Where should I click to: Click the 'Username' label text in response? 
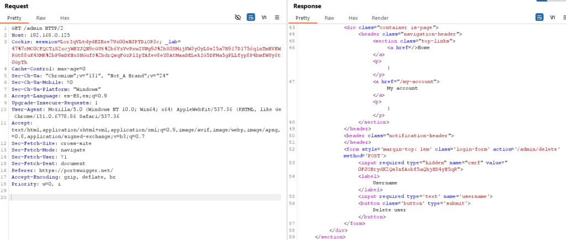tap(385, 184)
